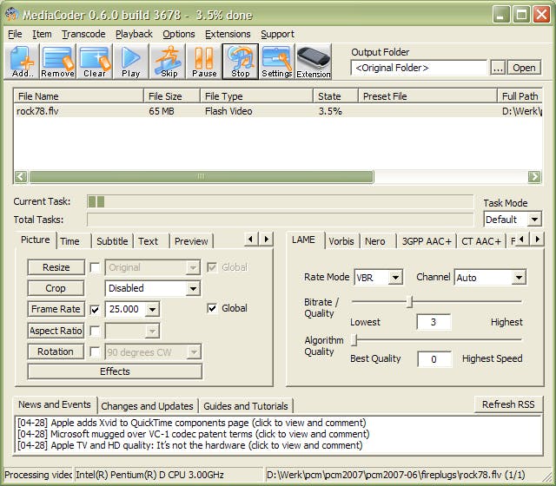Click the MediaCoder title bar app icon
Image resolution: width=556 pixels, height=486 pixels.
11,15
